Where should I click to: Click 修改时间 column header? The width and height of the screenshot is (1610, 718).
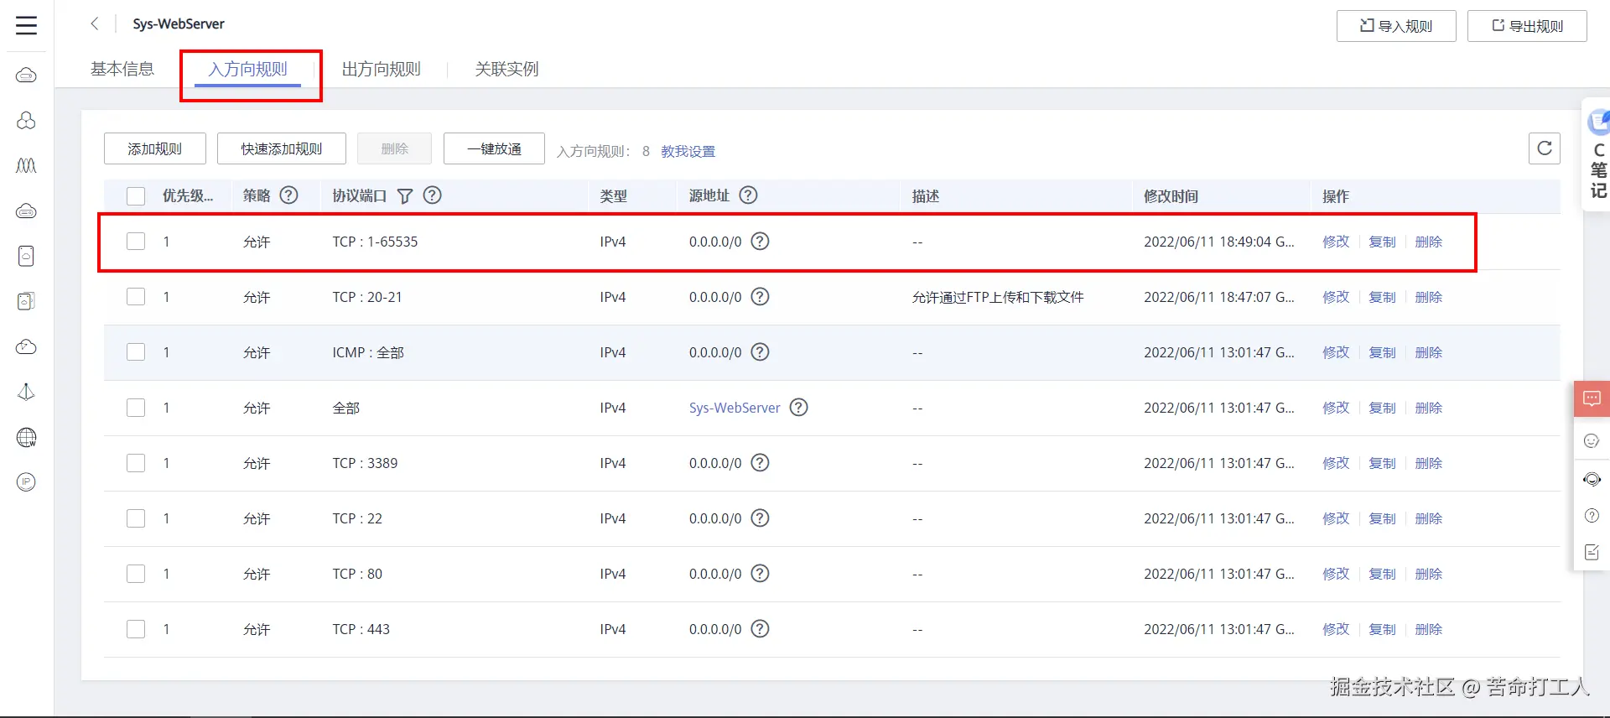tap(1171, 196)
